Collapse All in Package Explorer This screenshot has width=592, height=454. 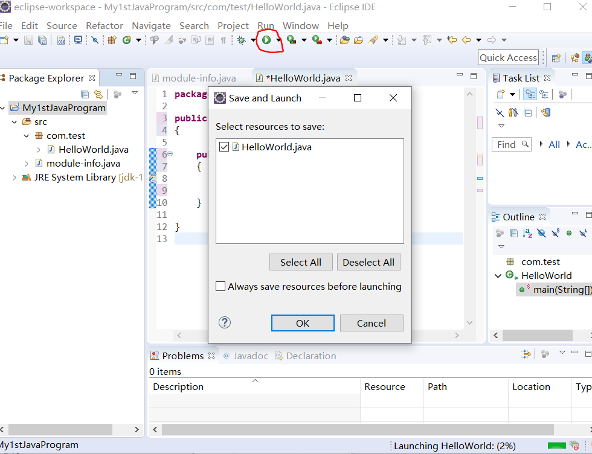pos(85,94)
